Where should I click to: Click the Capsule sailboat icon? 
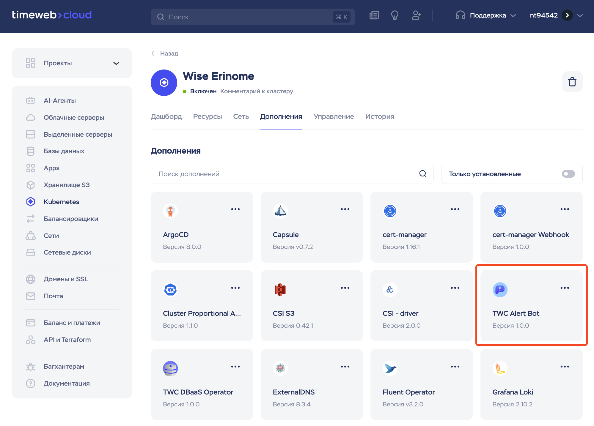pos(280,211)
